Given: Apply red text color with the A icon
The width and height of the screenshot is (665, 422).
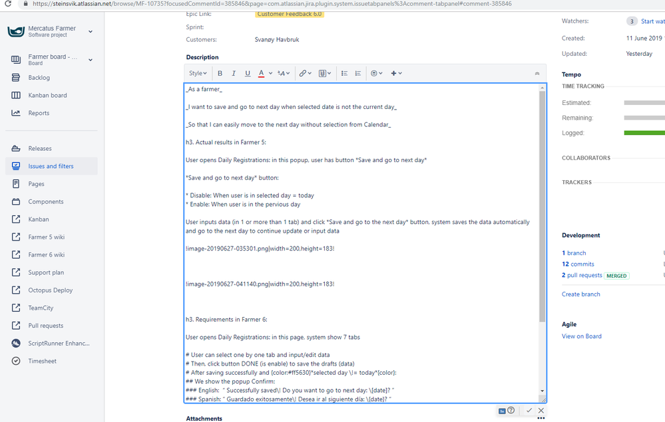Looking at the screenshot, I should click(x=261, y=73).
